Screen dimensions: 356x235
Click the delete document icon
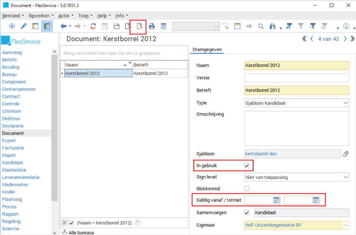coord(140,26)
